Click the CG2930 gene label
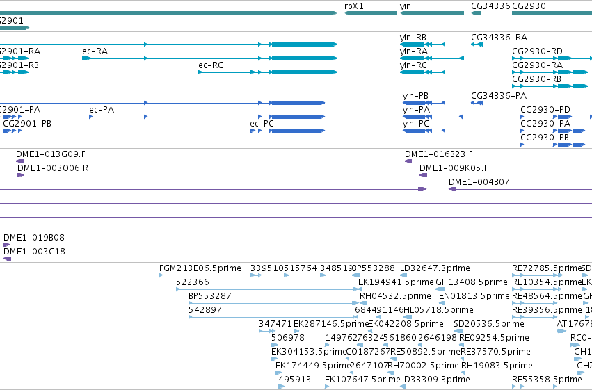 tap(529, 6)
